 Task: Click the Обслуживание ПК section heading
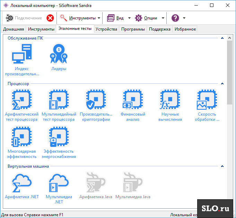click(x=25, y=38)
